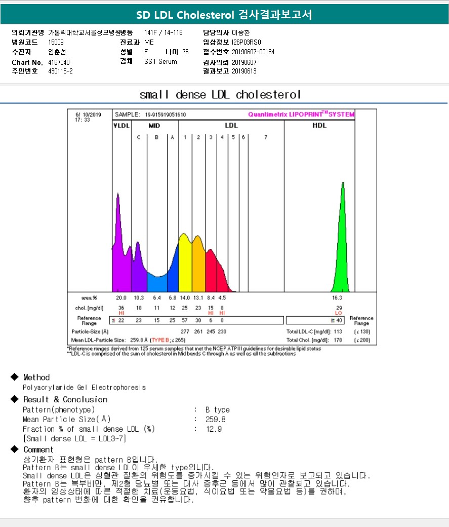
Task: Click the comment line starting '향후 pattern'
Action: [x=108, y=500]
